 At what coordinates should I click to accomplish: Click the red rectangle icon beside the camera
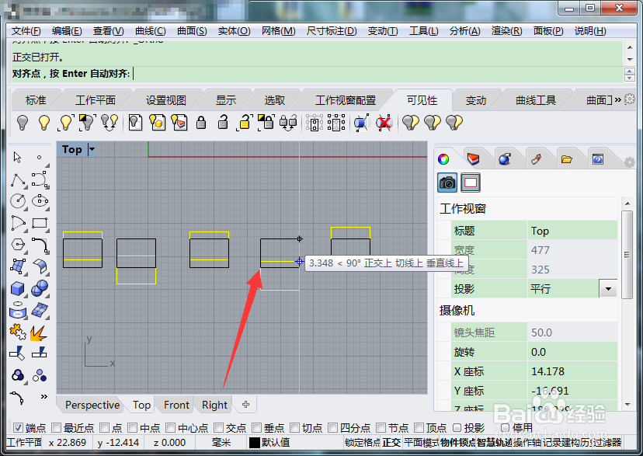click(471, 183)
